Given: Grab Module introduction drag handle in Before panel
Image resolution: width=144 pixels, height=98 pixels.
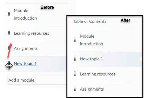Looking at the screenshot, I should [9, 14].
